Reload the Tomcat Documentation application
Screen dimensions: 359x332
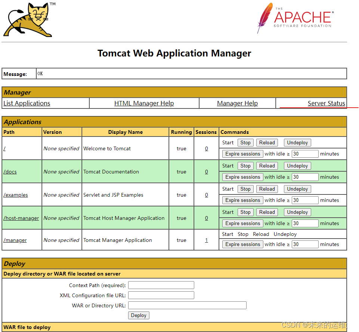click(x=267, y=166)
